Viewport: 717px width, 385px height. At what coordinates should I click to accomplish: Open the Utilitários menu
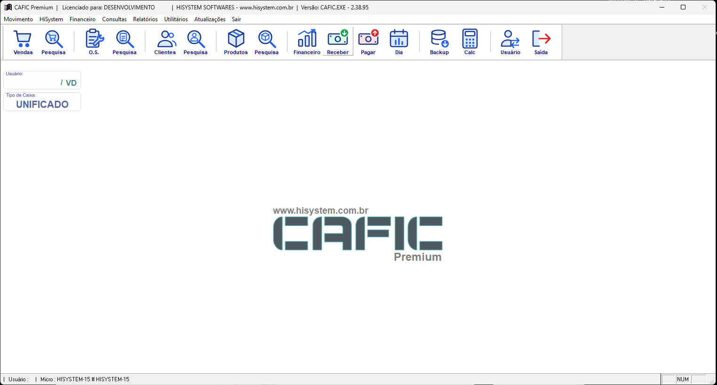point(176,19)
